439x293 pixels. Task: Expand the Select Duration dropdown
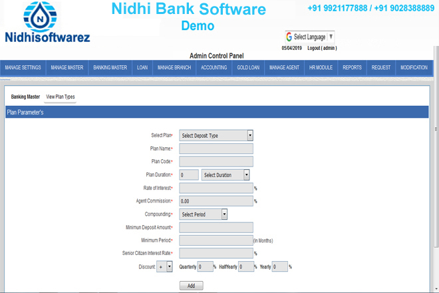(x=225, y=175)
